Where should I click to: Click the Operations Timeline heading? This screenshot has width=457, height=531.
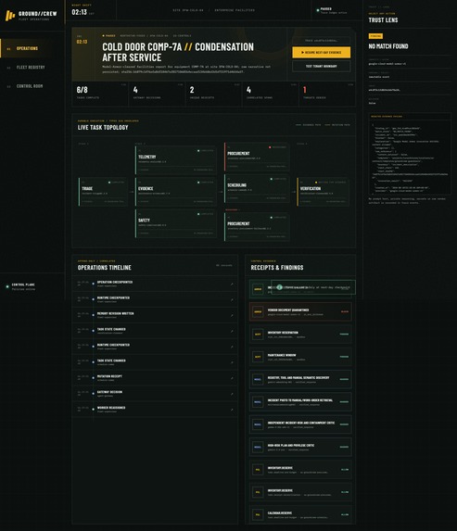tap(105, 268)
